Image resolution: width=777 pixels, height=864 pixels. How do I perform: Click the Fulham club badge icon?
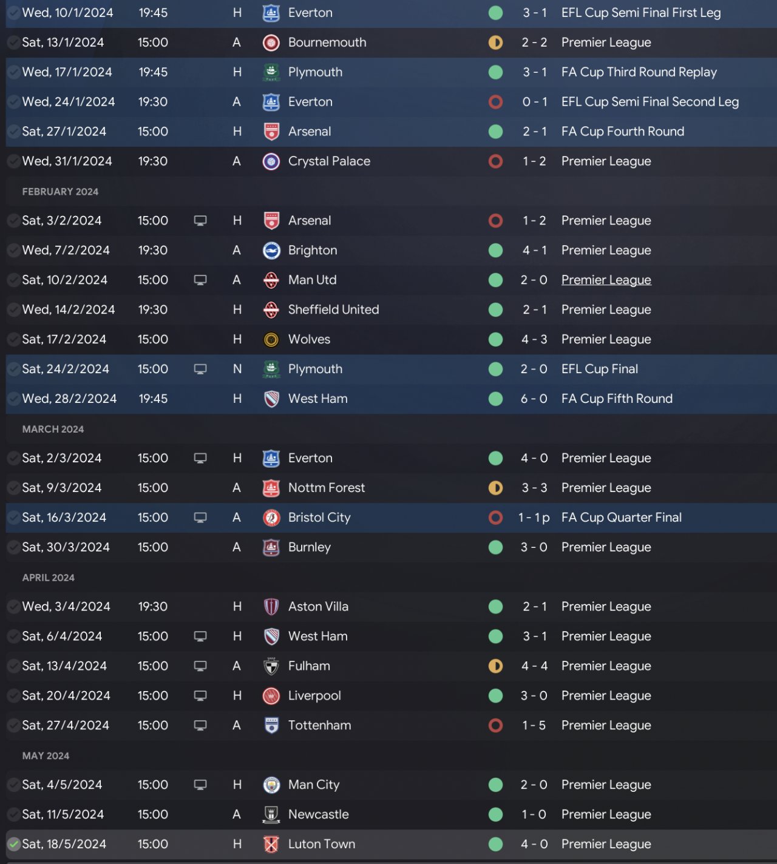(271, 666)
